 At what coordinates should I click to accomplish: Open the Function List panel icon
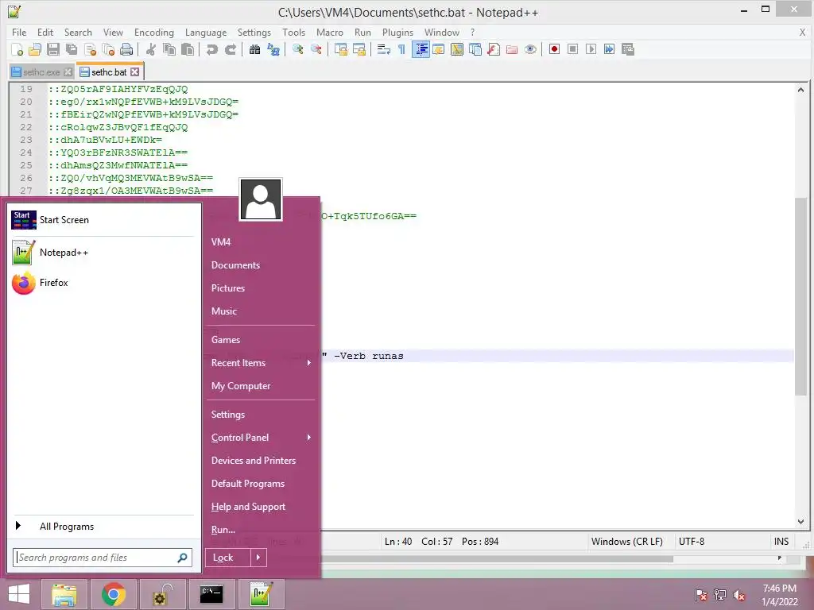tap(494, 49)
